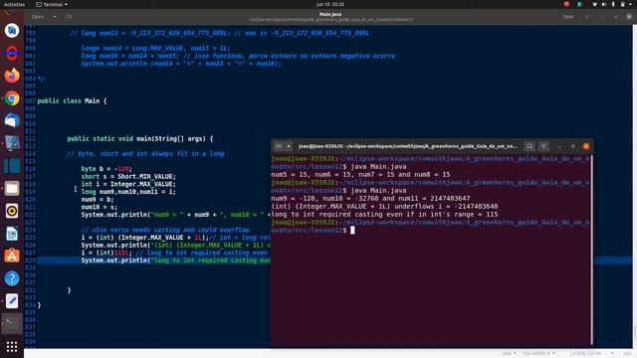
Task: Click the terminal window title text
Action: point(408,146)
